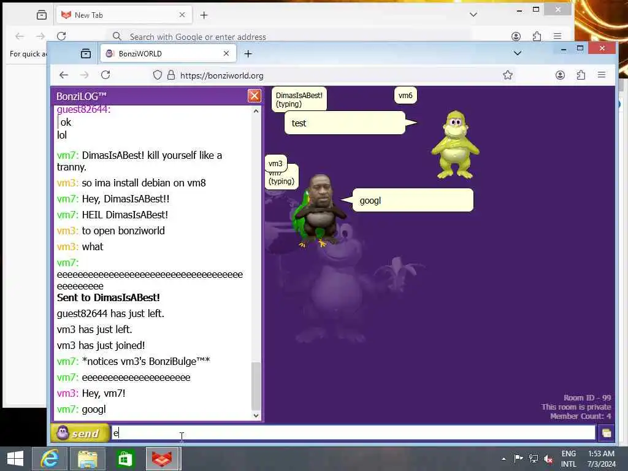Open extensions icon in back window
The width and height of the screenshot is (628, 471).
537,36
